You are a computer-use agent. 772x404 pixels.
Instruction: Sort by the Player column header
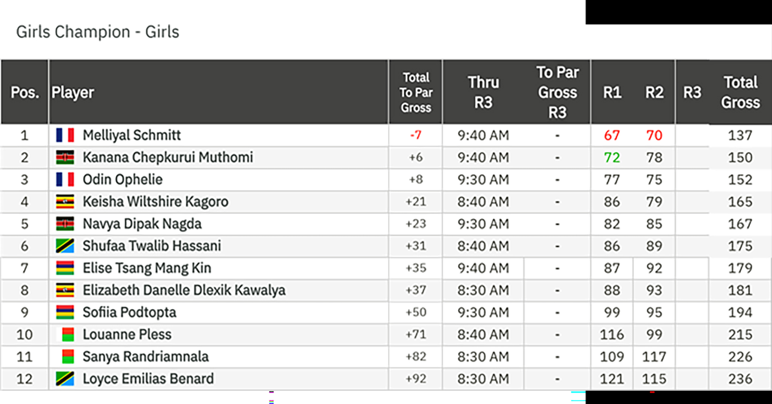(x=72, y=92)
